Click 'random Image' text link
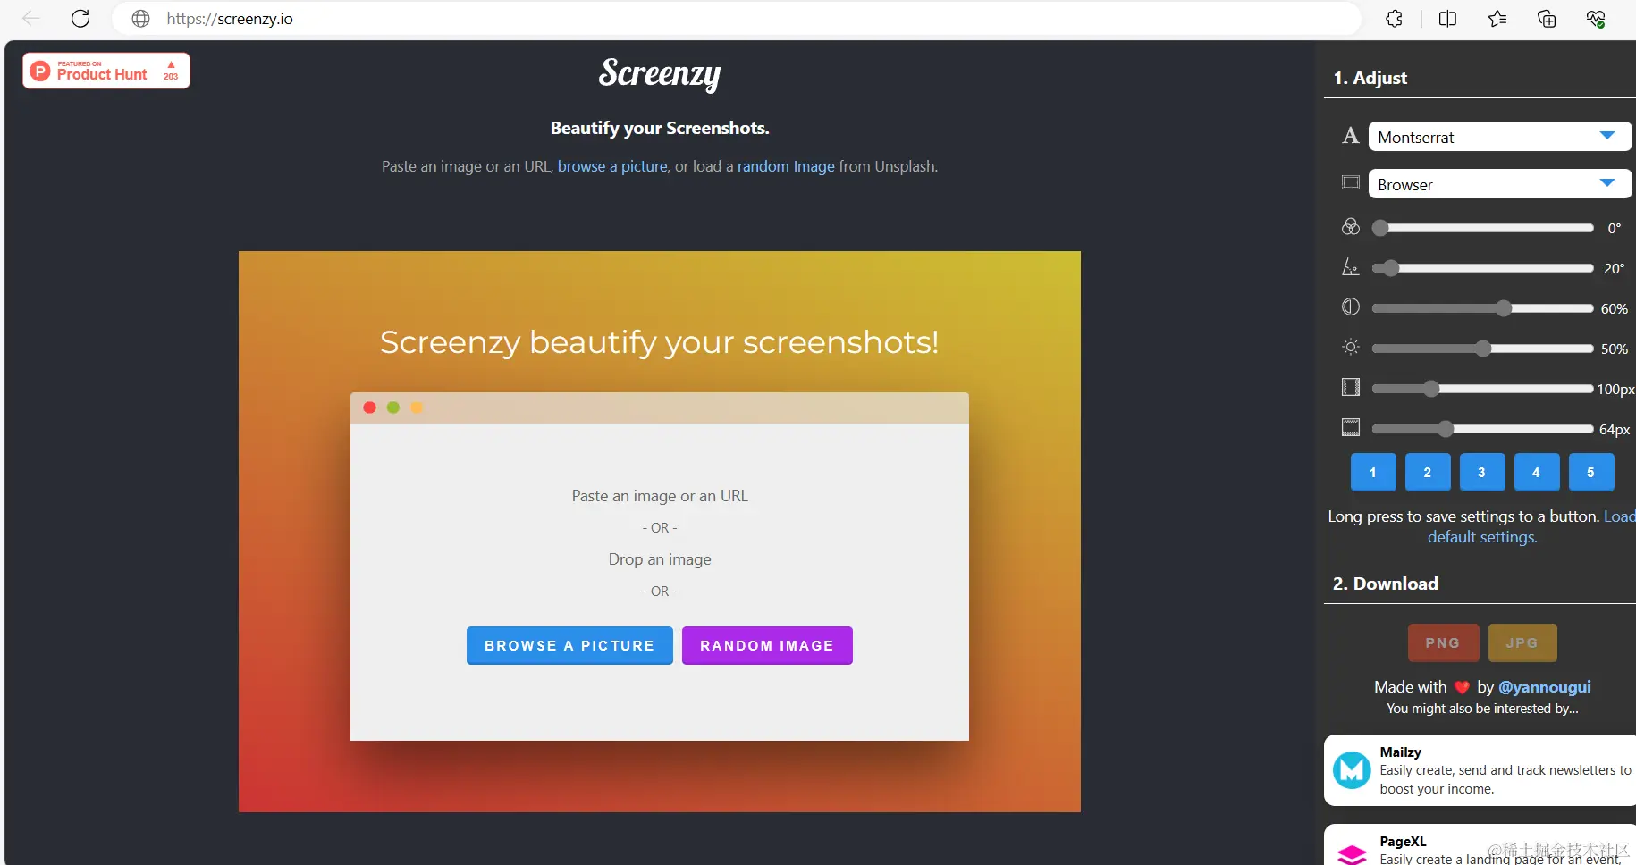 [x=786, y=166]
